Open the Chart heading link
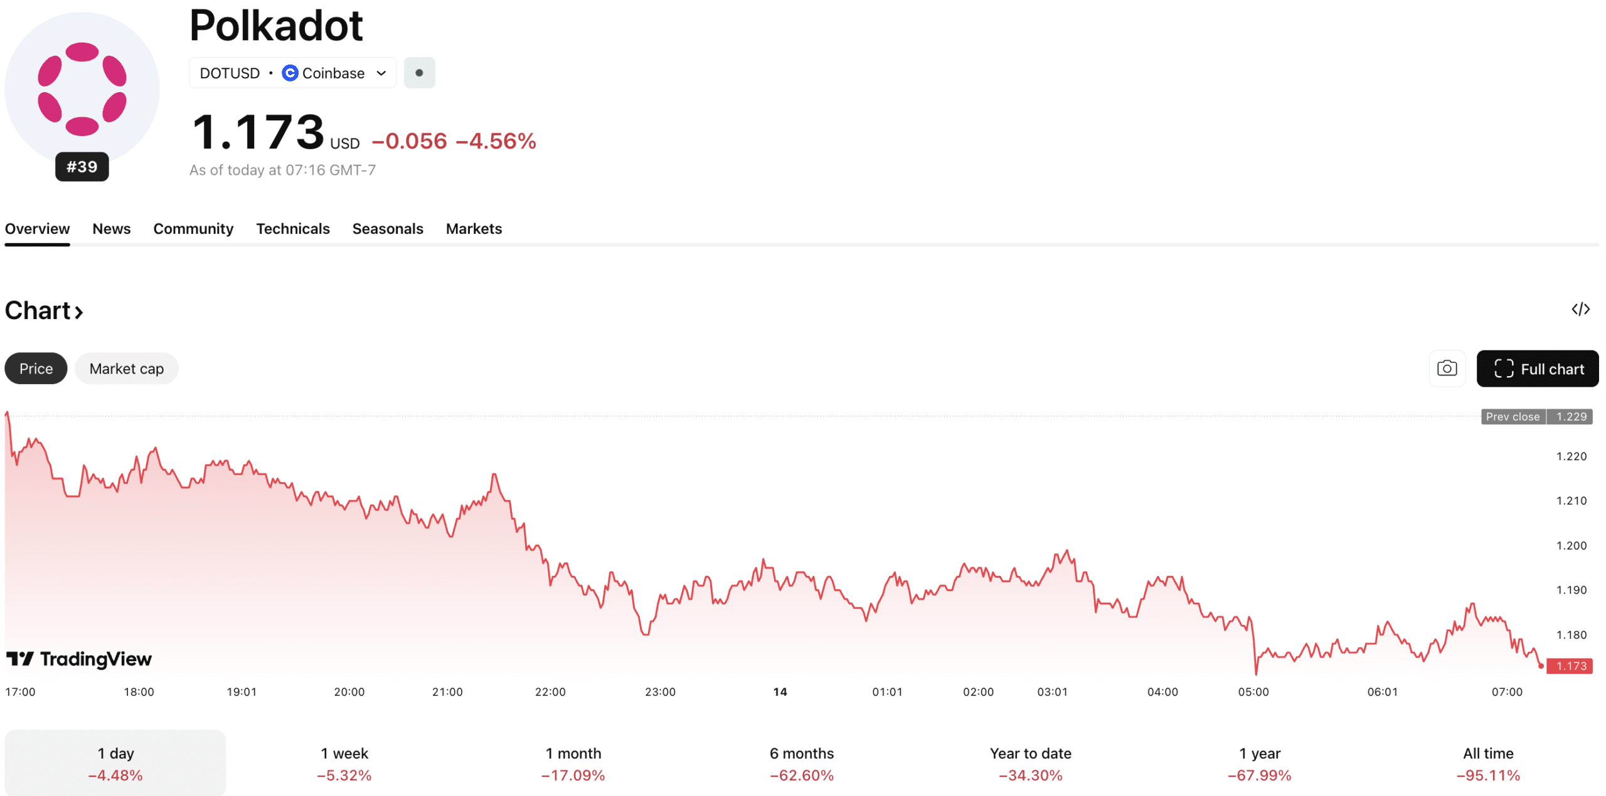This screenshot has width=1606, height=796. [x=44, y=311]
